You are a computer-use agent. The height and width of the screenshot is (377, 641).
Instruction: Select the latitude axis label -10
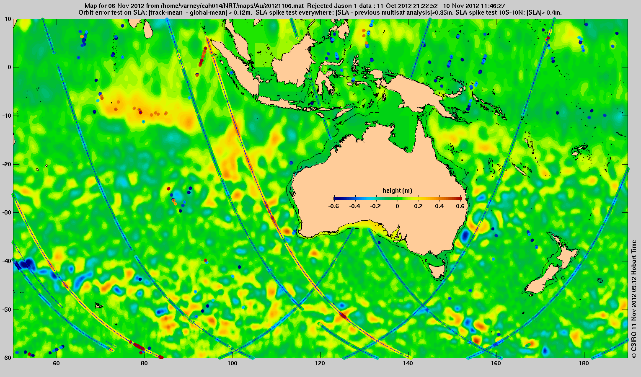[x=7, y=116]
